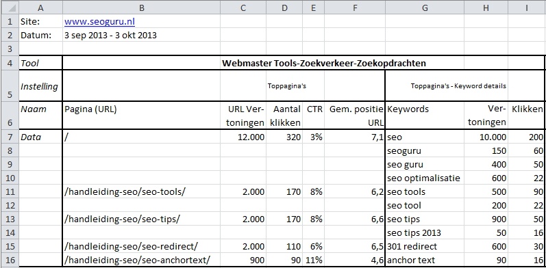Viewport: 546px width, 268px height.
Task: Click row 7 header number
Action: (x=10, y=137)
